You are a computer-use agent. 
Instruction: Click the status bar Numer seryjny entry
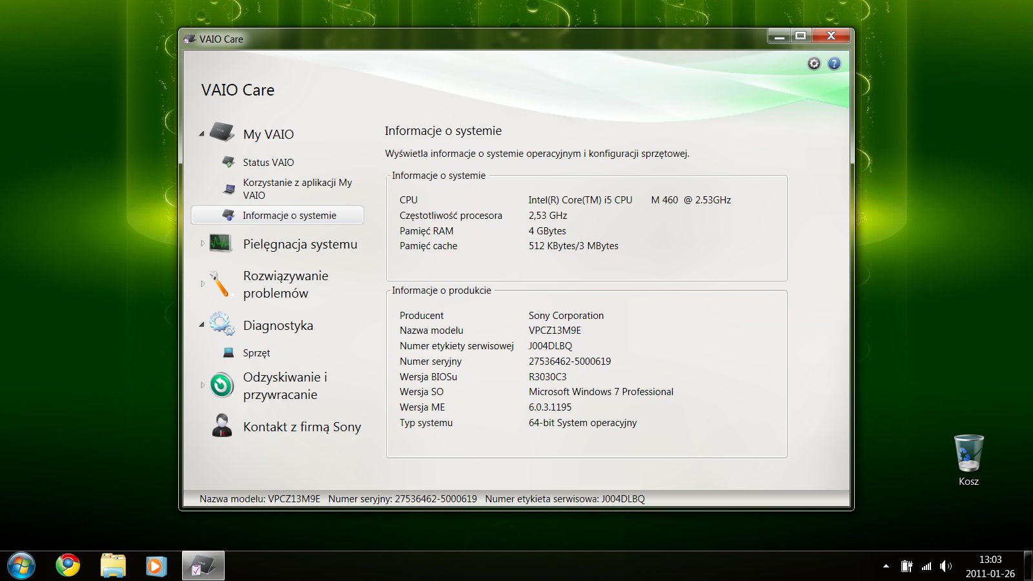tap(402, 499)
